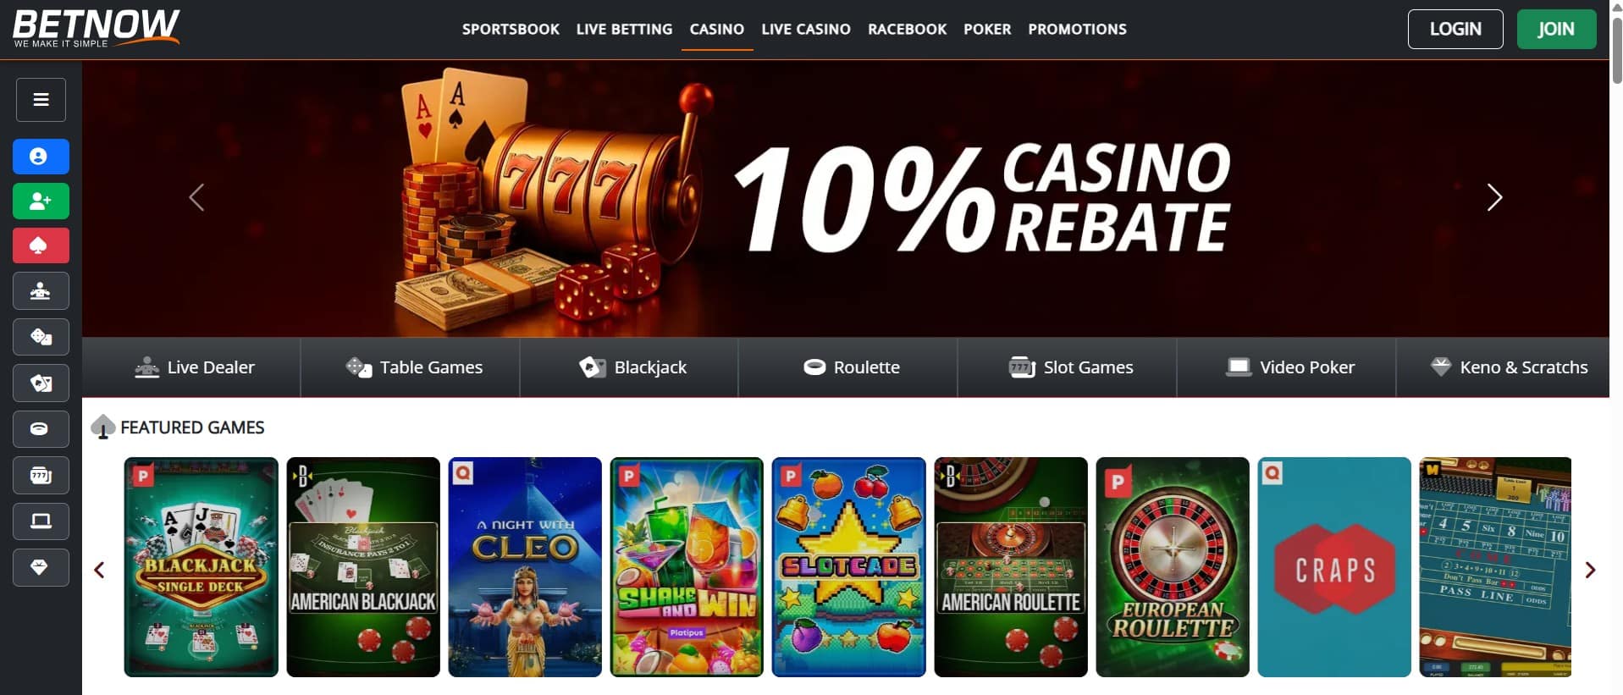Open the hamburger menu in sidebar
Screen dimensions: 1623x695
pyautogui.click(x=41, y=100)
